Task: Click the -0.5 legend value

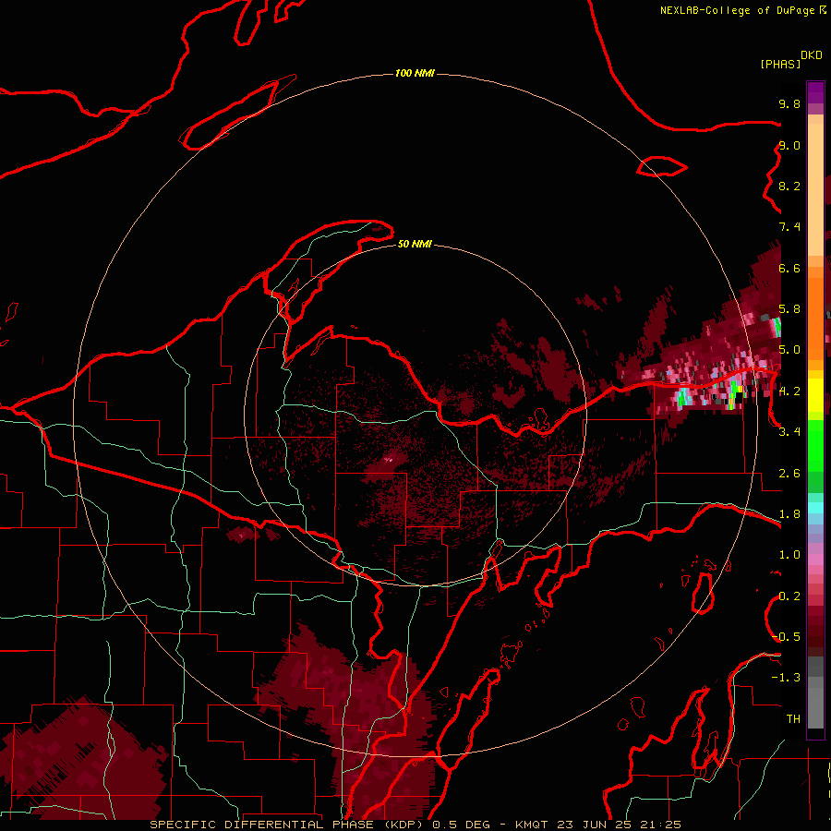Action: (x=786, y=637)
